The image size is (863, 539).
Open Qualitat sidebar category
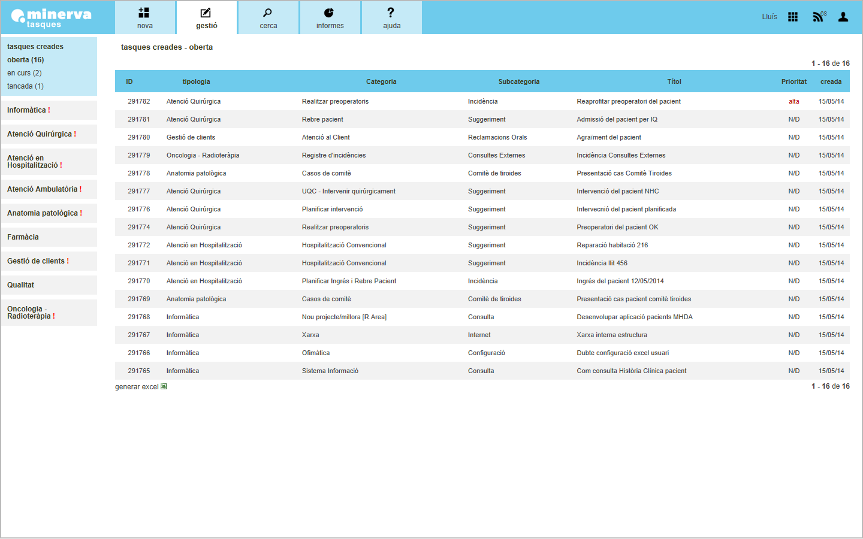(x=49, y=285)
